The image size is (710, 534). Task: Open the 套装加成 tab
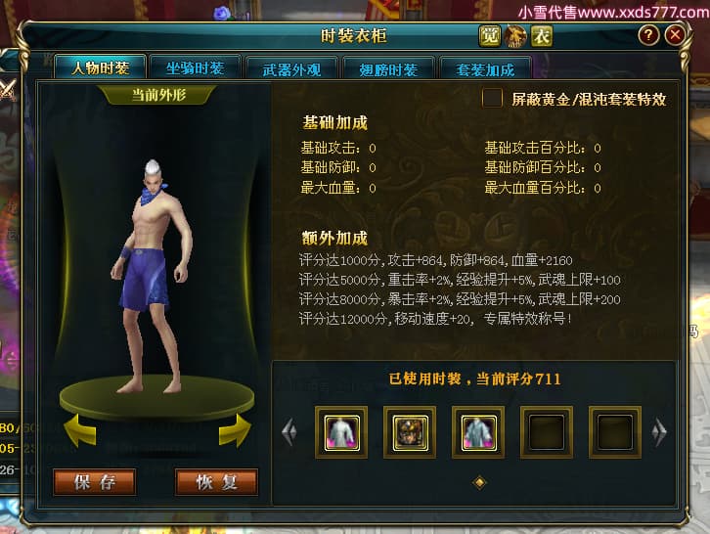[x=485, y=69]
